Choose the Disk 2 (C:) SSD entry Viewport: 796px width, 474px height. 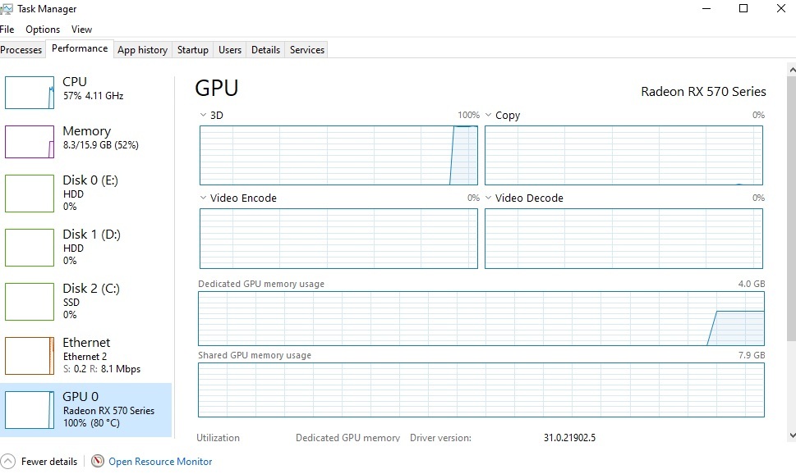[86, 302]
